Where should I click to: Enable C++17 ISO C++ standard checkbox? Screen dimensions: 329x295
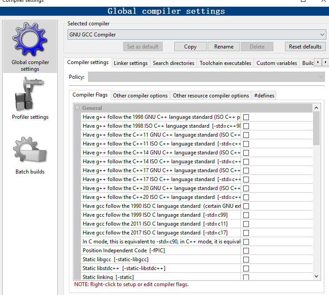(246, 179)
